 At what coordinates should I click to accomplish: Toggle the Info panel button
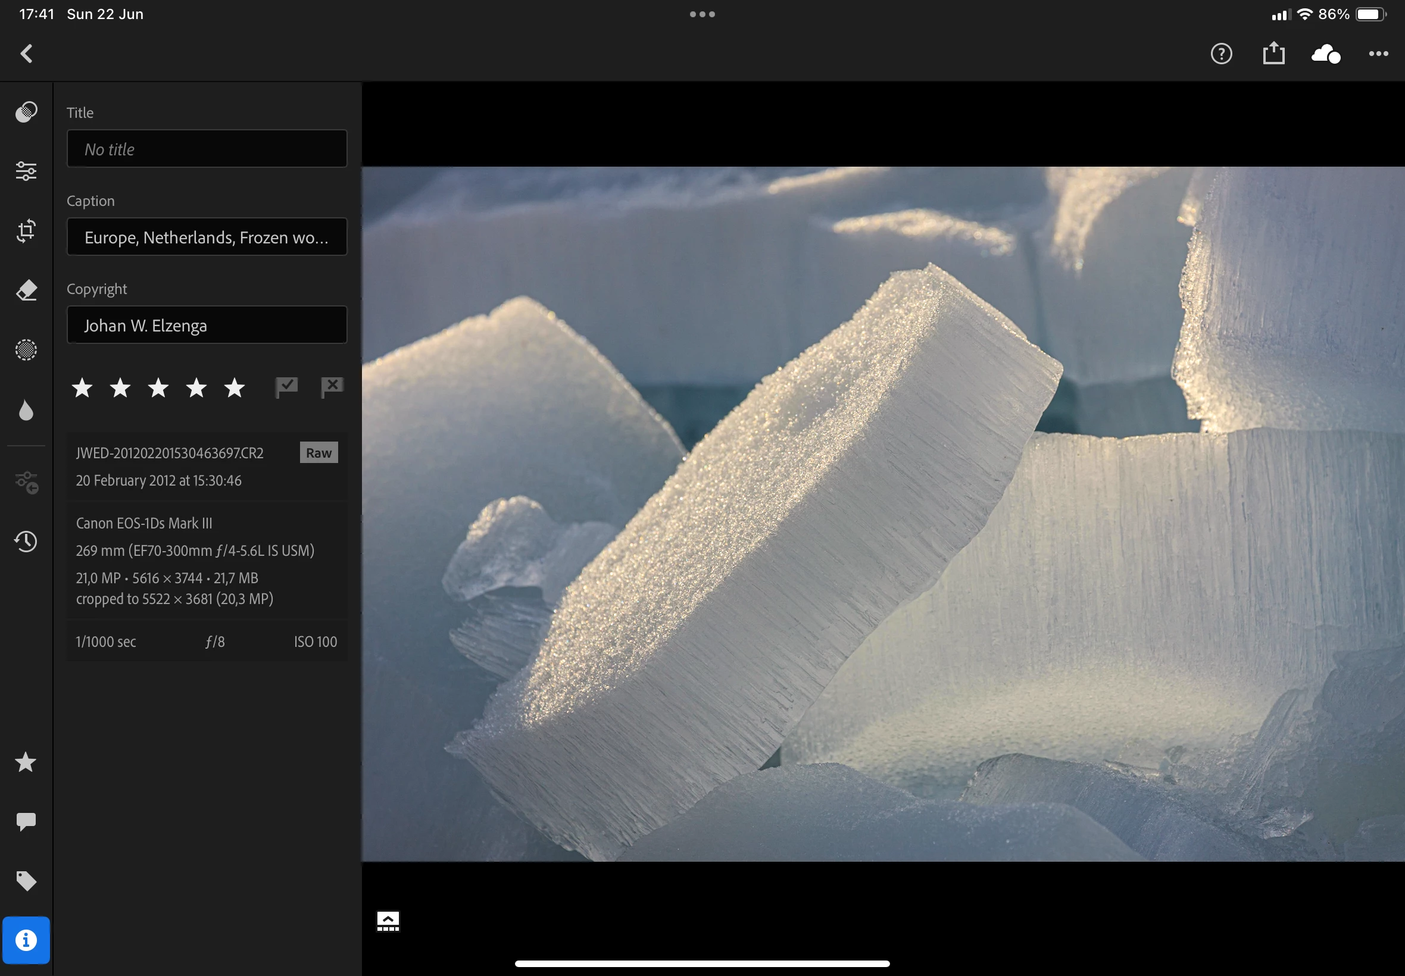click(x=26, y=940)
